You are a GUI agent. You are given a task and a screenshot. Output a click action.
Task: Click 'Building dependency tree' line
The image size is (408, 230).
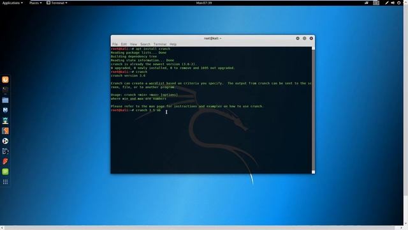click(134, 56)
